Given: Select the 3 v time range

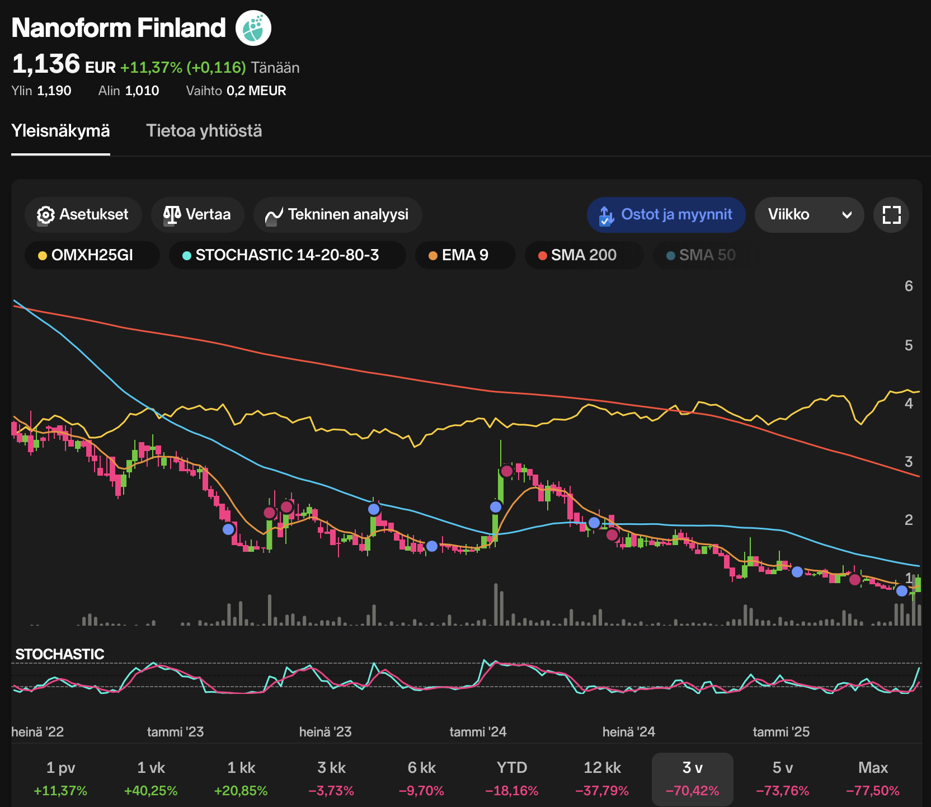Looking at the screenshot, I should coord(693,779).
